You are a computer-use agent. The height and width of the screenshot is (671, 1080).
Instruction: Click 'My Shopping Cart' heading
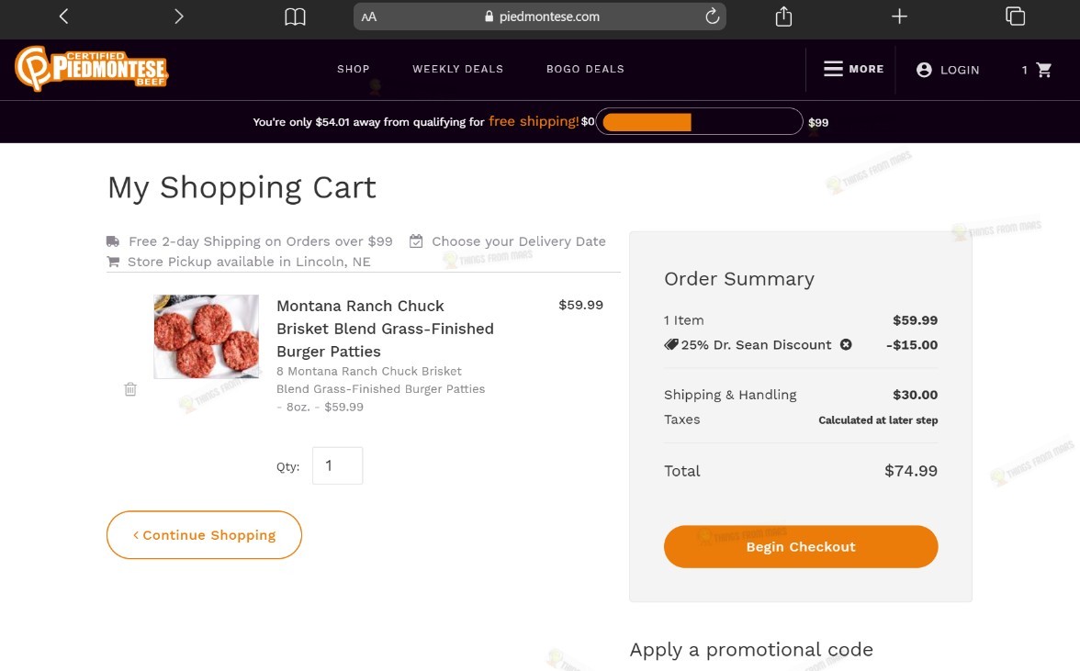pyautogui.click(x=242, y=188)
